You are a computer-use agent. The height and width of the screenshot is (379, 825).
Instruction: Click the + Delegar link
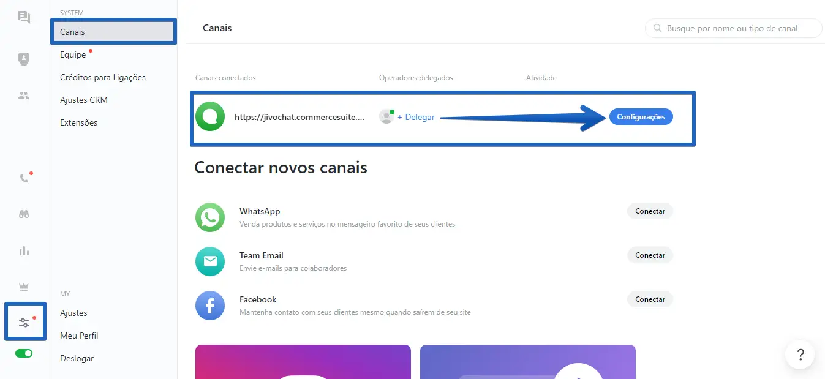coord(416,117)
